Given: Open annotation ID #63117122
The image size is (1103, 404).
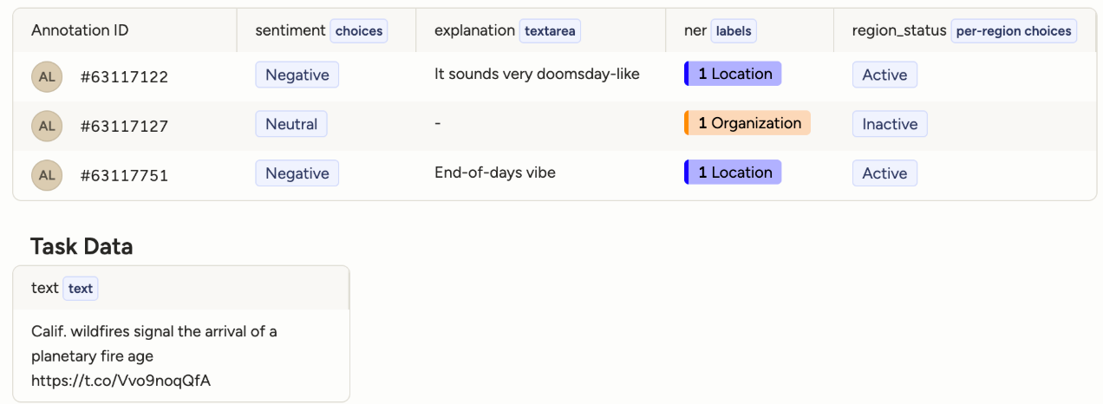Looking at the screenshot, I should pyautogui.click(x=124, y=77).
